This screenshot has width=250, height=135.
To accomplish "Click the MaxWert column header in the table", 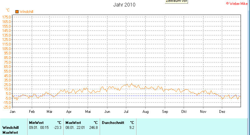I will 73,123.
